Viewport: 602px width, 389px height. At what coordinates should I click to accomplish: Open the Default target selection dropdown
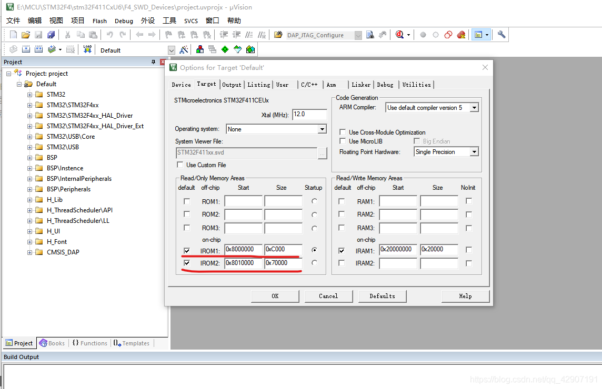[171, 50]
